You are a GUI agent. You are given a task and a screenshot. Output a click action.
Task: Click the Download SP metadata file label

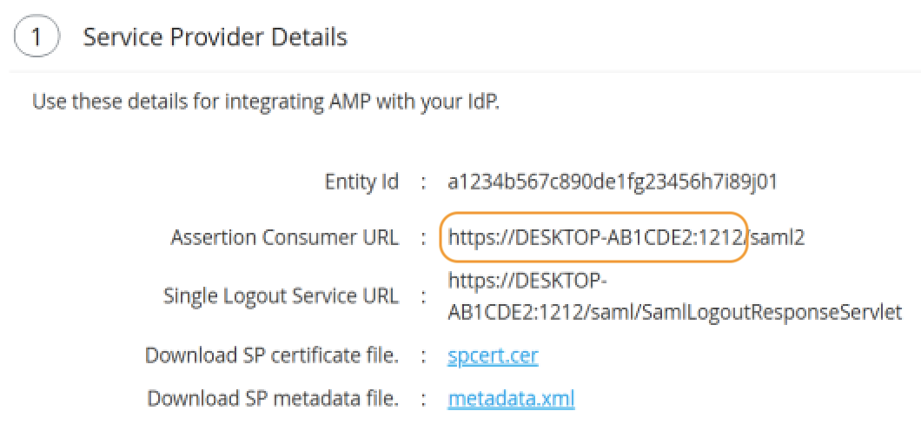[x=273, y=399]
